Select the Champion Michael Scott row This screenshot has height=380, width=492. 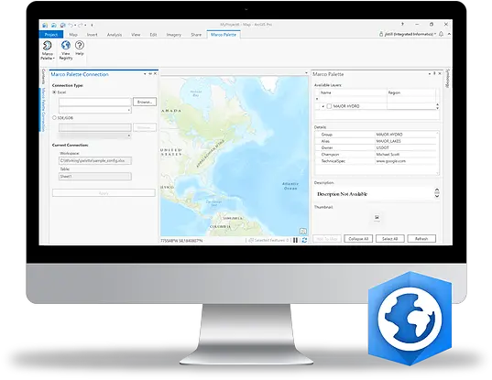click(x=376, y=154)
